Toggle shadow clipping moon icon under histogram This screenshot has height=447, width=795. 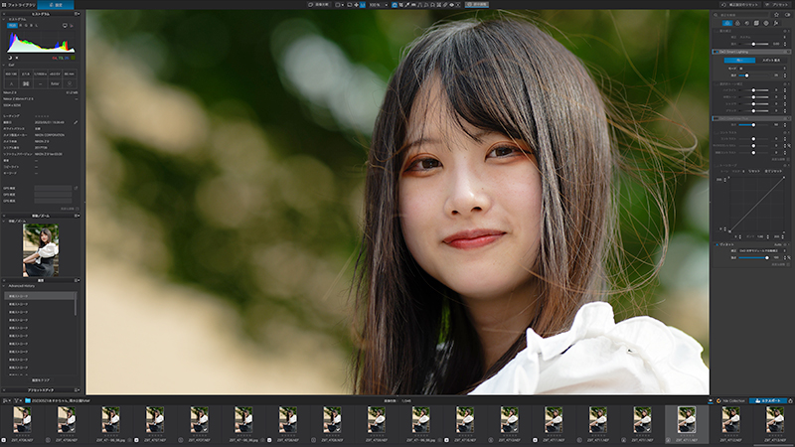coord(10,58)
